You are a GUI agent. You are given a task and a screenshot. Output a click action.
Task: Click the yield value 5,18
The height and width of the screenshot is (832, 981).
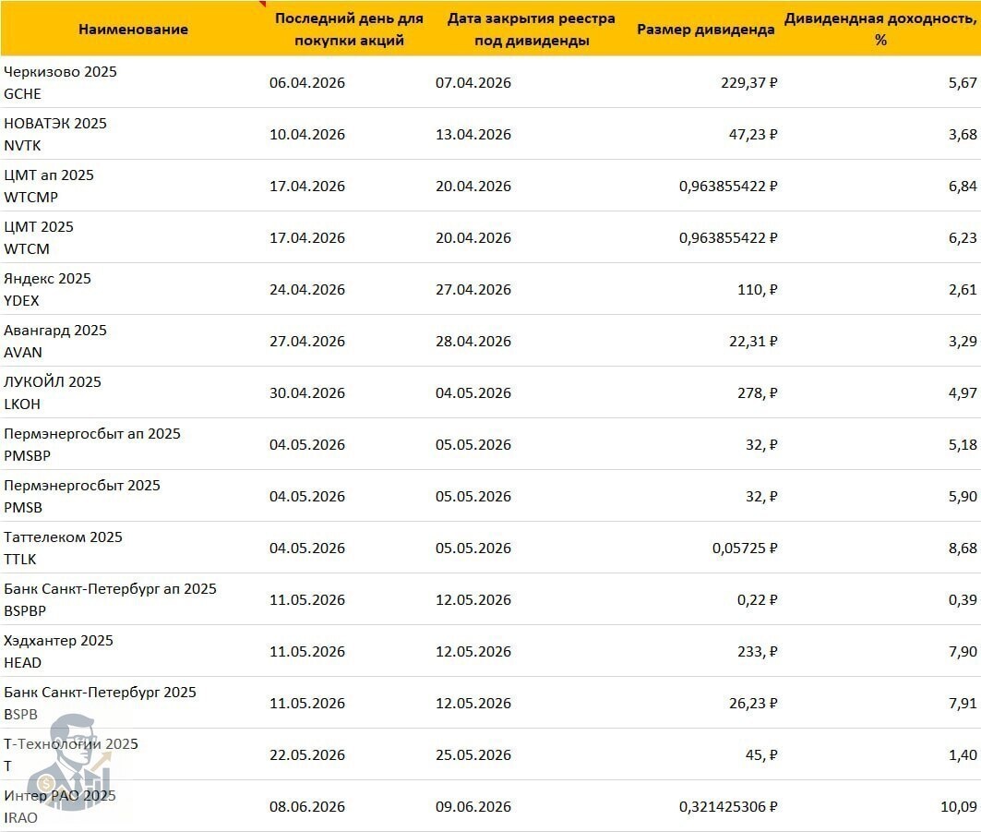pyautogui.click(x=963, y=444)
